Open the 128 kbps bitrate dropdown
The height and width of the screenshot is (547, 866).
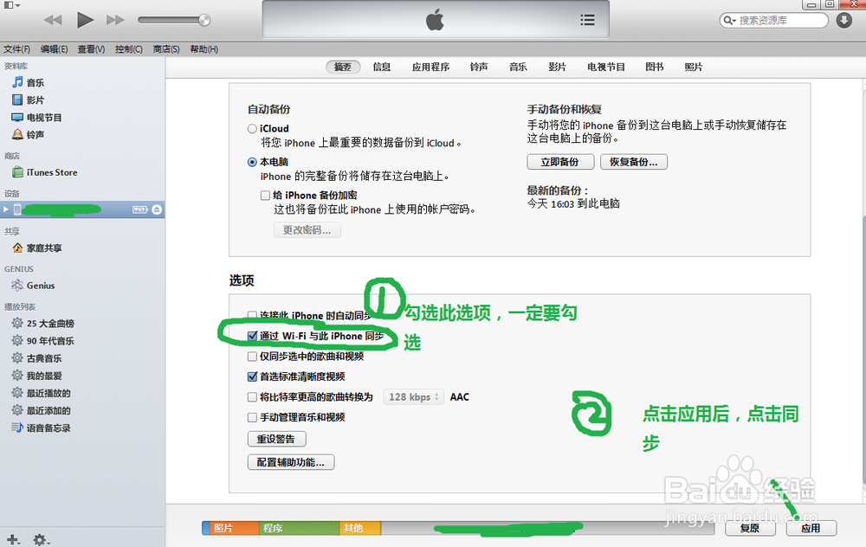414,396
